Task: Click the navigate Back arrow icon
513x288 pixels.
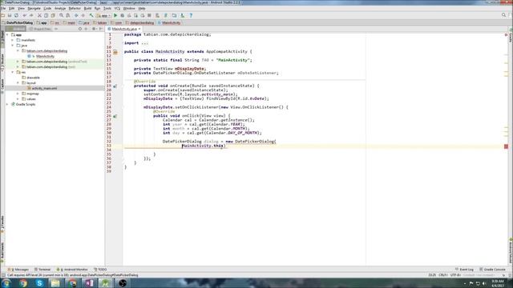Action: click(76, 15)
